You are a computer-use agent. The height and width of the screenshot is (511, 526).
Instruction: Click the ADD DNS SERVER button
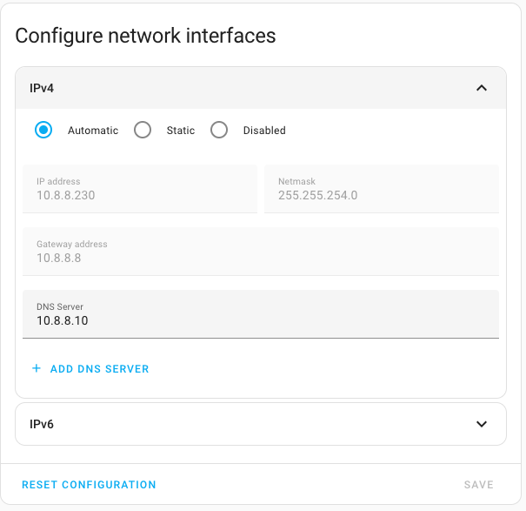coord(90,368)
